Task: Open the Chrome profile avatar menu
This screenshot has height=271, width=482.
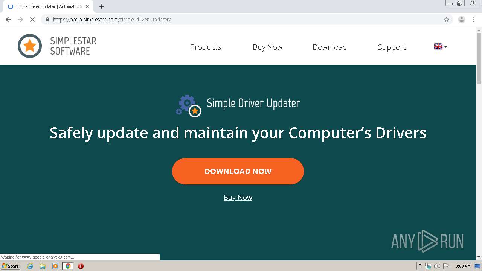Action: tap(462, 20)
